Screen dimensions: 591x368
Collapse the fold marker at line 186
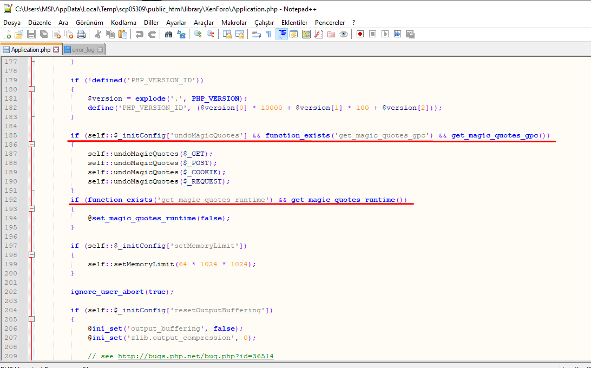(31, 144)
